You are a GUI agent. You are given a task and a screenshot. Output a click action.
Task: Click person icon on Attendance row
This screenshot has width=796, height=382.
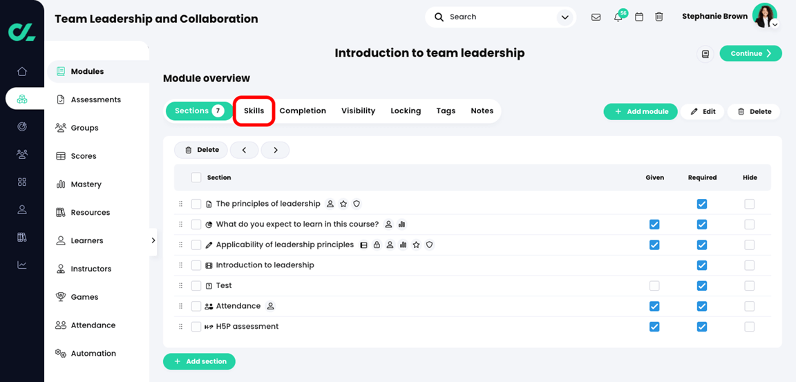pos(271,306)
